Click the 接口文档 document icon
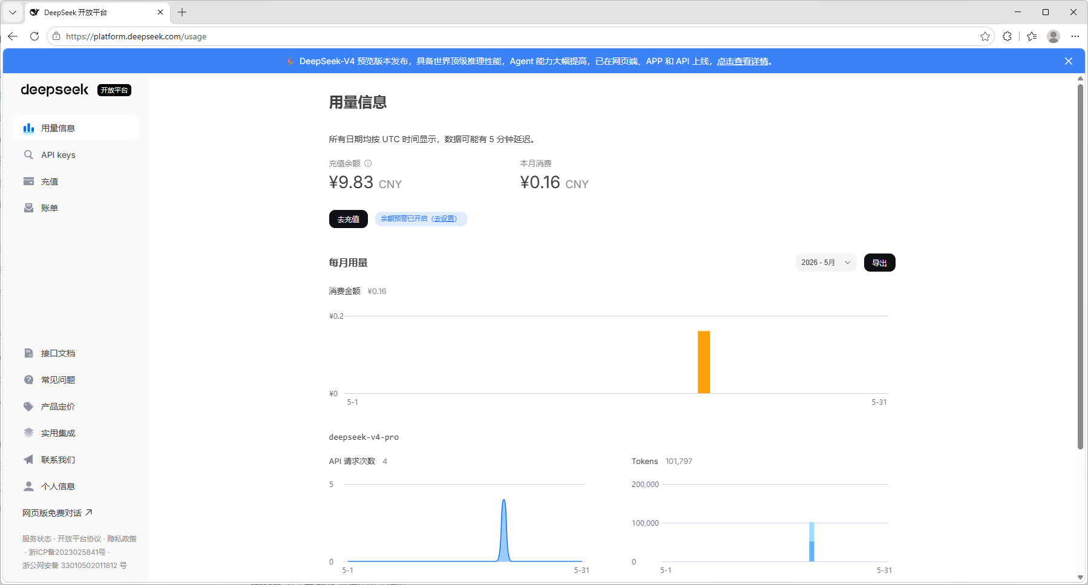 click(28, 353)
